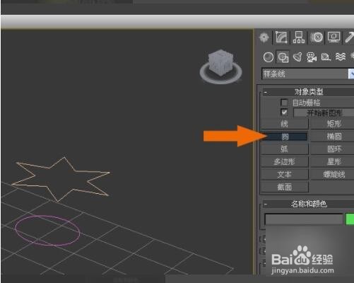354x283 pixels.
Task: Choose the 圆环 donut button
Action: (x=334, y=149)
